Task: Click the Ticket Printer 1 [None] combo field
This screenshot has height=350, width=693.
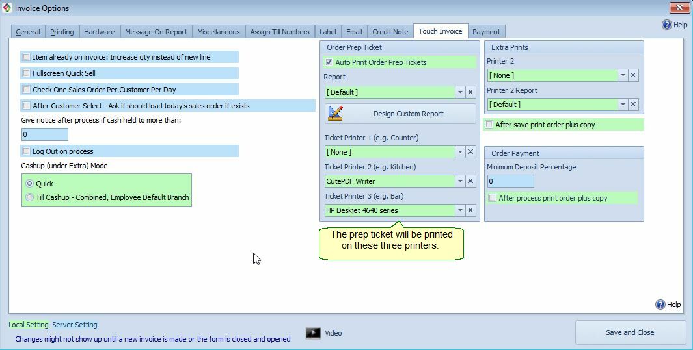Action: [x=390, y=152]
